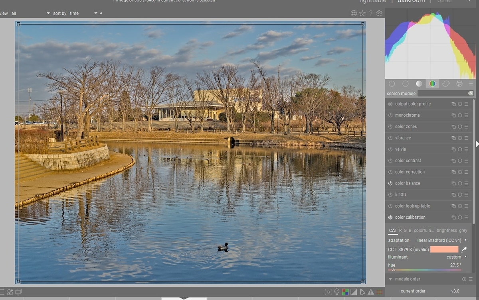This screenshot has height=300, width=479.
Task: Open multi-instance menu for color balance
Action: pos(453,183)
